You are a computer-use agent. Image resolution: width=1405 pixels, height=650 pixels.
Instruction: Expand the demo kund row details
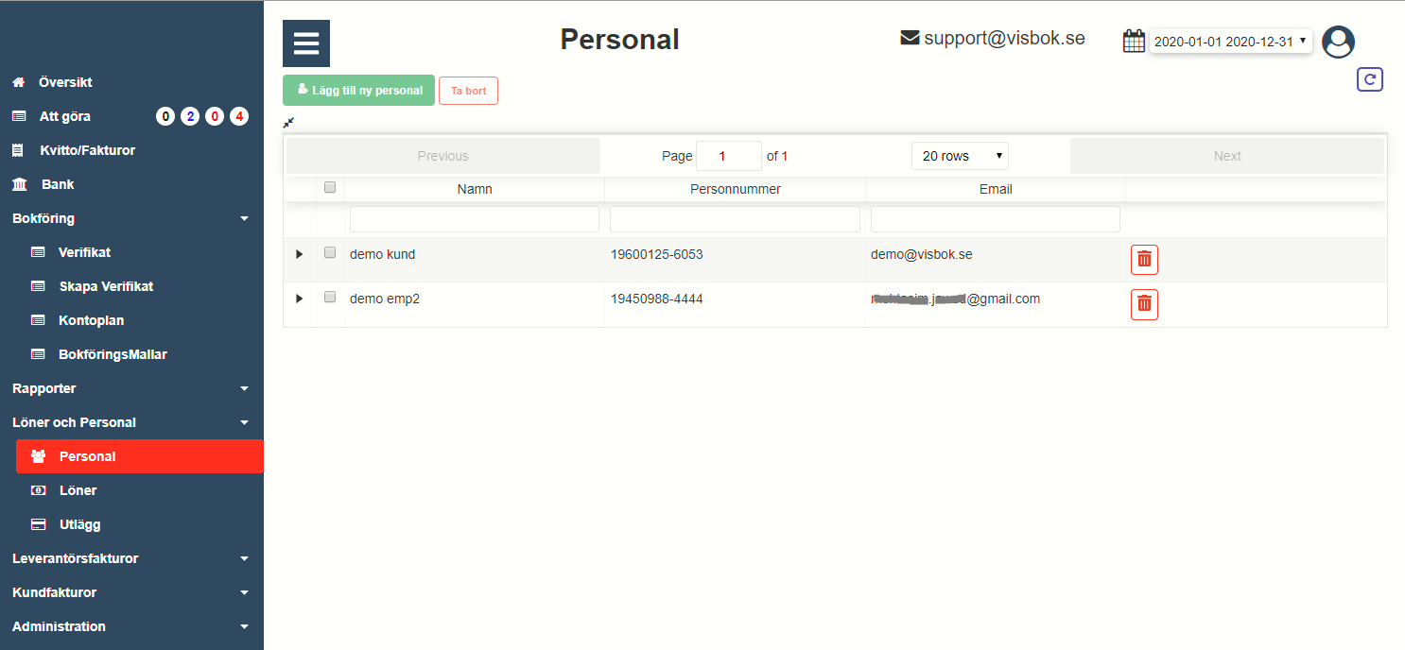click(x=300, y=254)
